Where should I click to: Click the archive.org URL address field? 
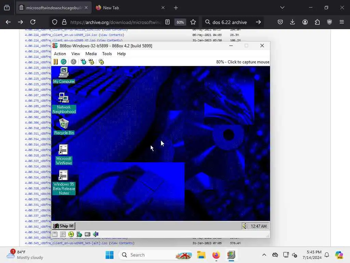click(115, 22)
